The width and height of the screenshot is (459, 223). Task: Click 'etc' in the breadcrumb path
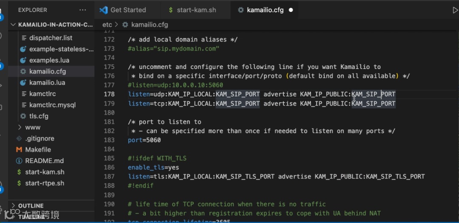[107, 25]
